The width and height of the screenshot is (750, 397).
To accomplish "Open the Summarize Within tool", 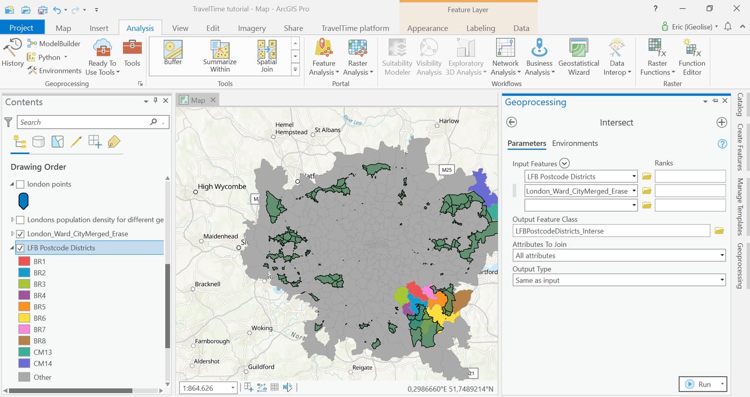I will coord(220,55).
